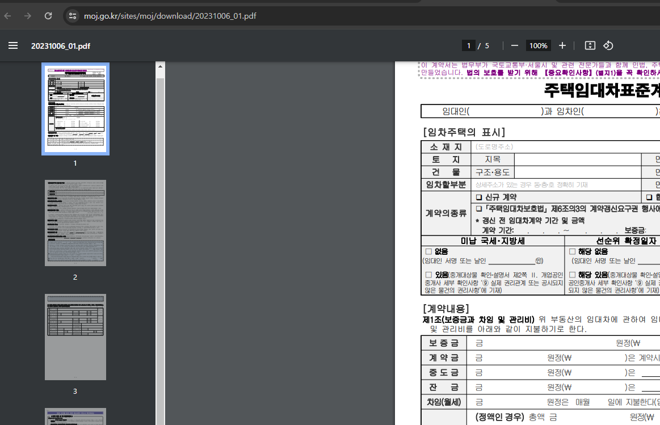Click the [계약내용] heading
This screenshot has height=425, width=660.
445,309
